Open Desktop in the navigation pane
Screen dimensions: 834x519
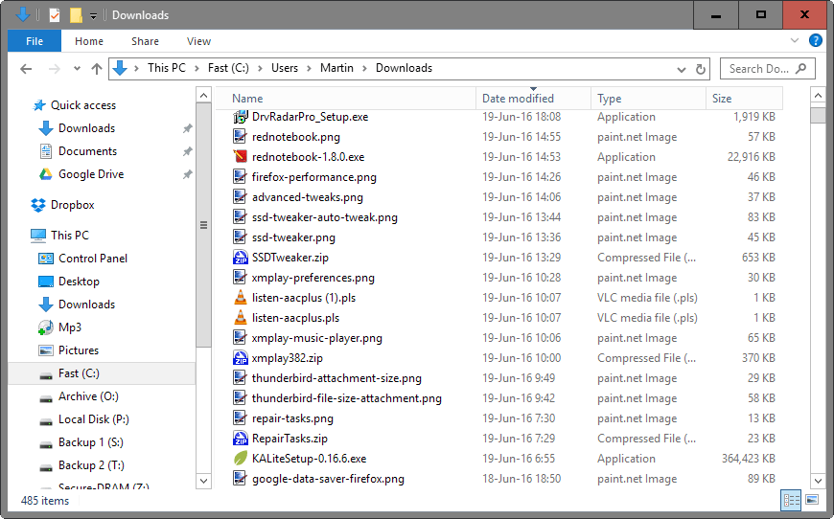79,281
